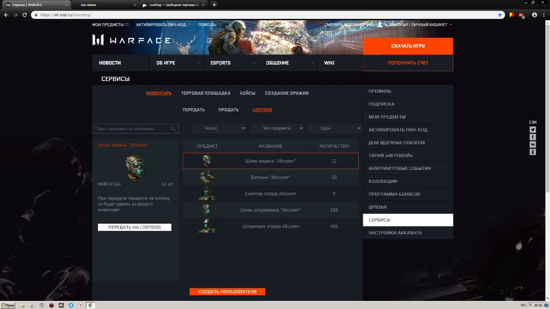Select the Продать sub-tab

[x=229, y=110]
